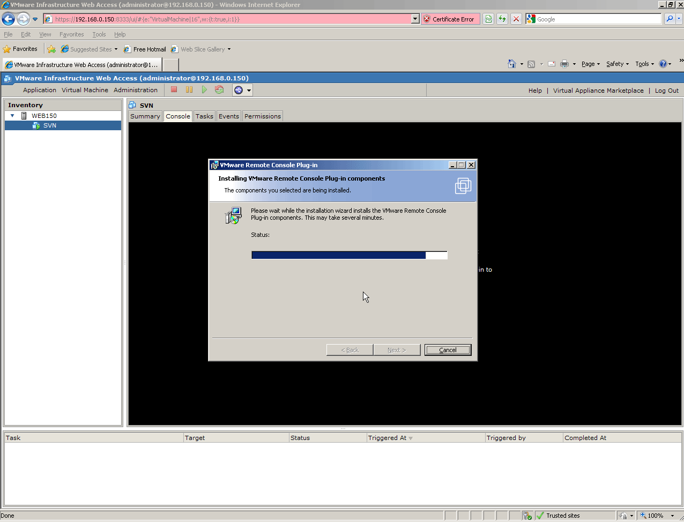This screenshot has height=522, width=684.
Task: Switch to the Console tab
Action: 178,116
